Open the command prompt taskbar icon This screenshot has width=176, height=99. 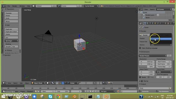click(90, 97)
